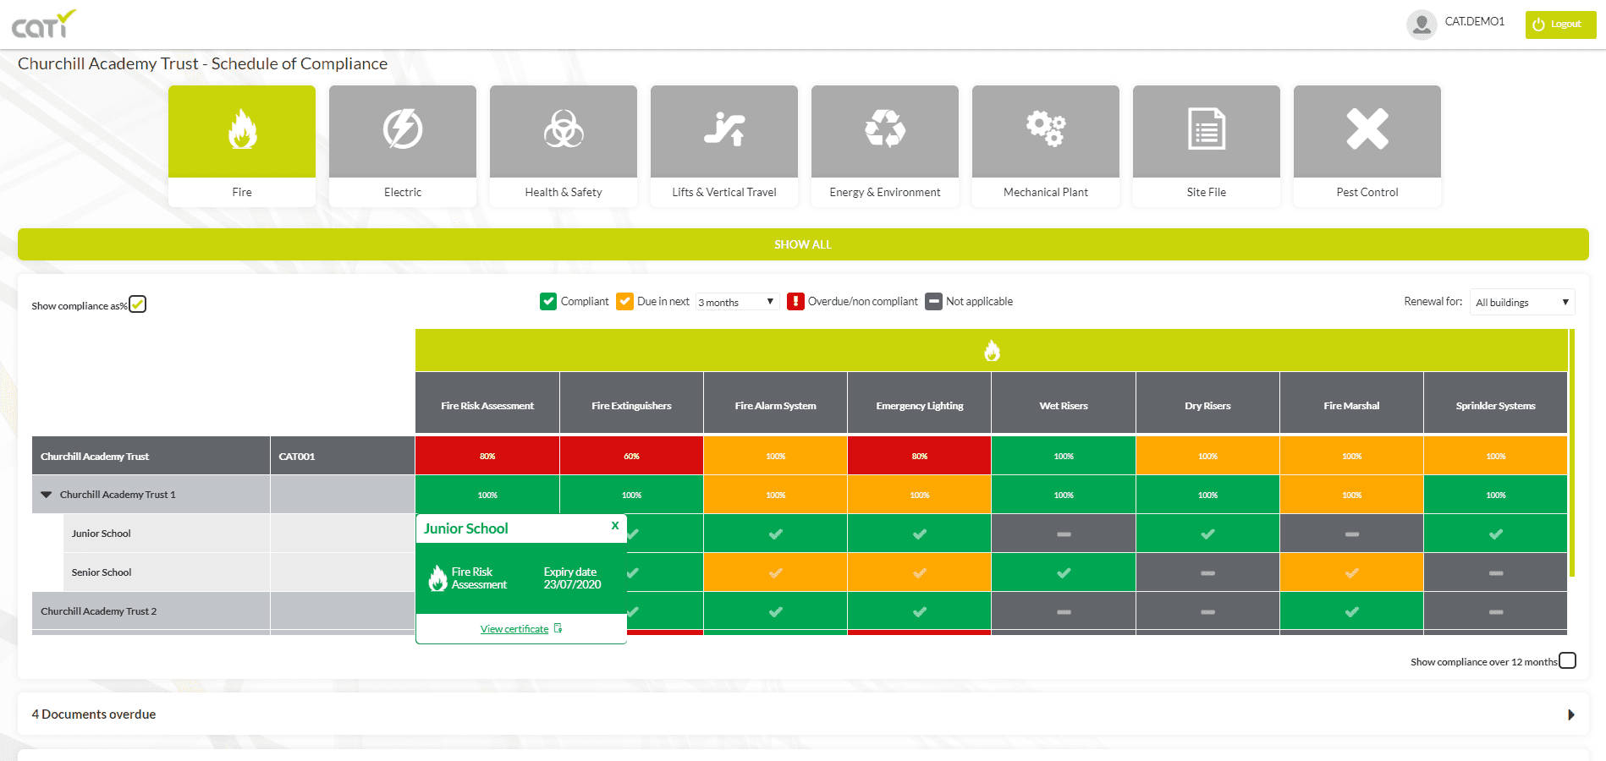
Task: Click Trust 1 Fire Alarm System 100% orange cell
Action: click(x=775, y=495)
